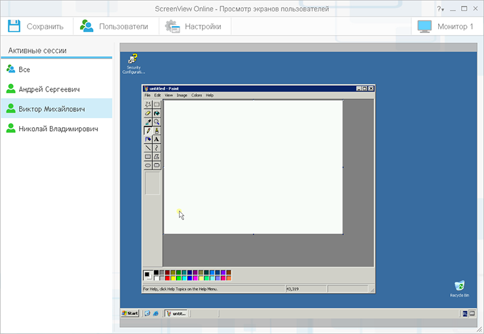Open the Security Configuration desktop icon
The image size is (484, 334).
133,64
